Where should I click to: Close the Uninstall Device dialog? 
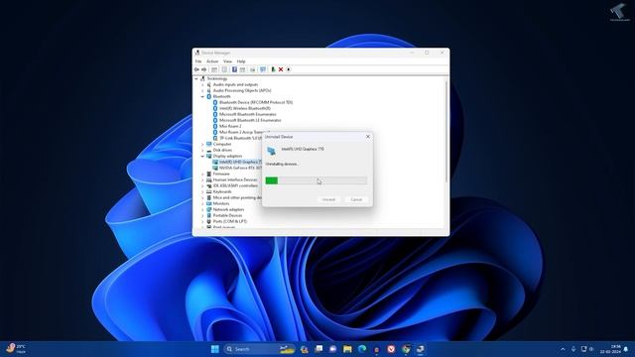(368, 137)
